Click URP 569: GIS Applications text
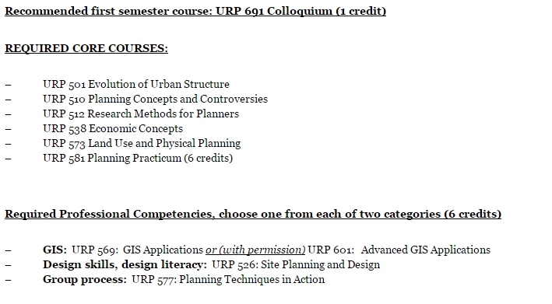This screenshot has width=552, height=304. click(137, 250)
